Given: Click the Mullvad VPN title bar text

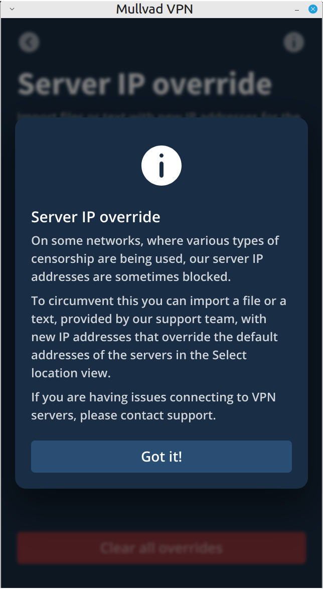Looking at the screenshot, I should point(154,9).
